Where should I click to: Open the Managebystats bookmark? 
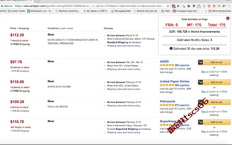click(x=121, y=11)
